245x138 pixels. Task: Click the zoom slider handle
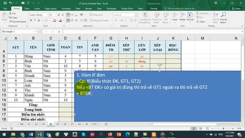pyautogui.click(x=224, y=129)
